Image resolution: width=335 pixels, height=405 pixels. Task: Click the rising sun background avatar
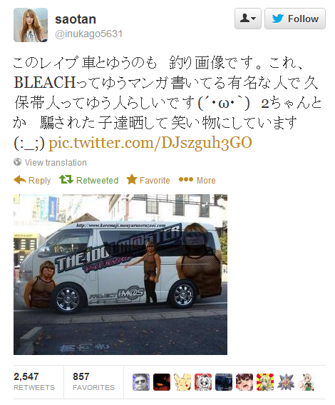265,382
